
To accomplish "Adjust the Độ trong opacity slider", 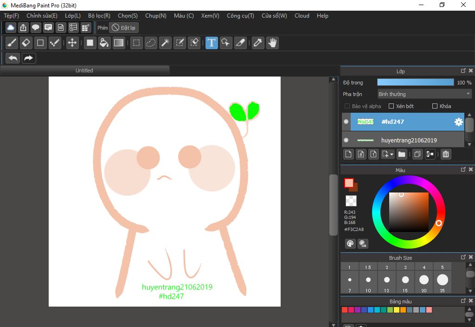I will tap(415, 83).
